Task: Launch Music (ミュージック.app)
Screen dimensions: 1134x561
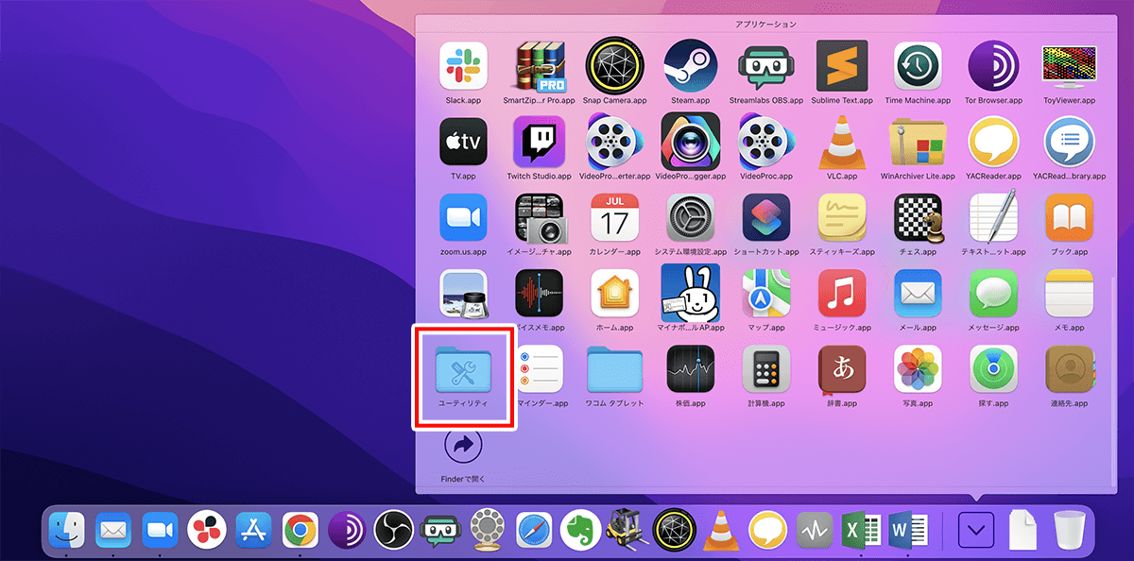Action: (x=841, y=294)
